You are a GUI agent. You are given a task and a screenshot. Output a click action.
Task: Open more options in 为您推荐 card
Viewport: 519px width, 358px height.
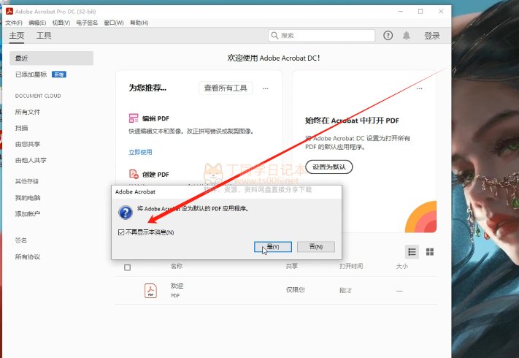point(266,88)
